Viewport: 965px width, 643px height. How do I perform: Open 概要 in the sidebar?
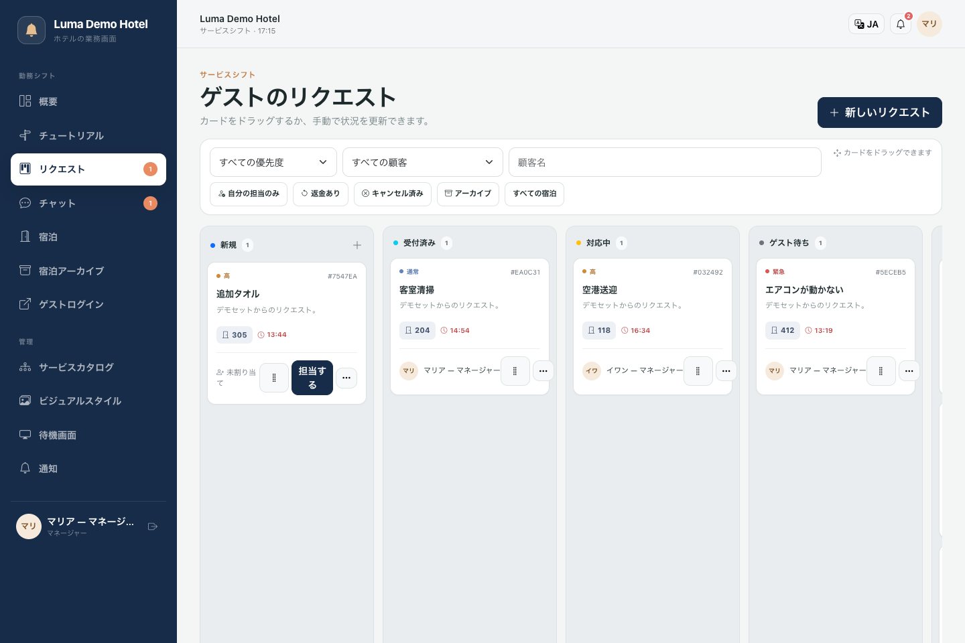click(88, 102)
